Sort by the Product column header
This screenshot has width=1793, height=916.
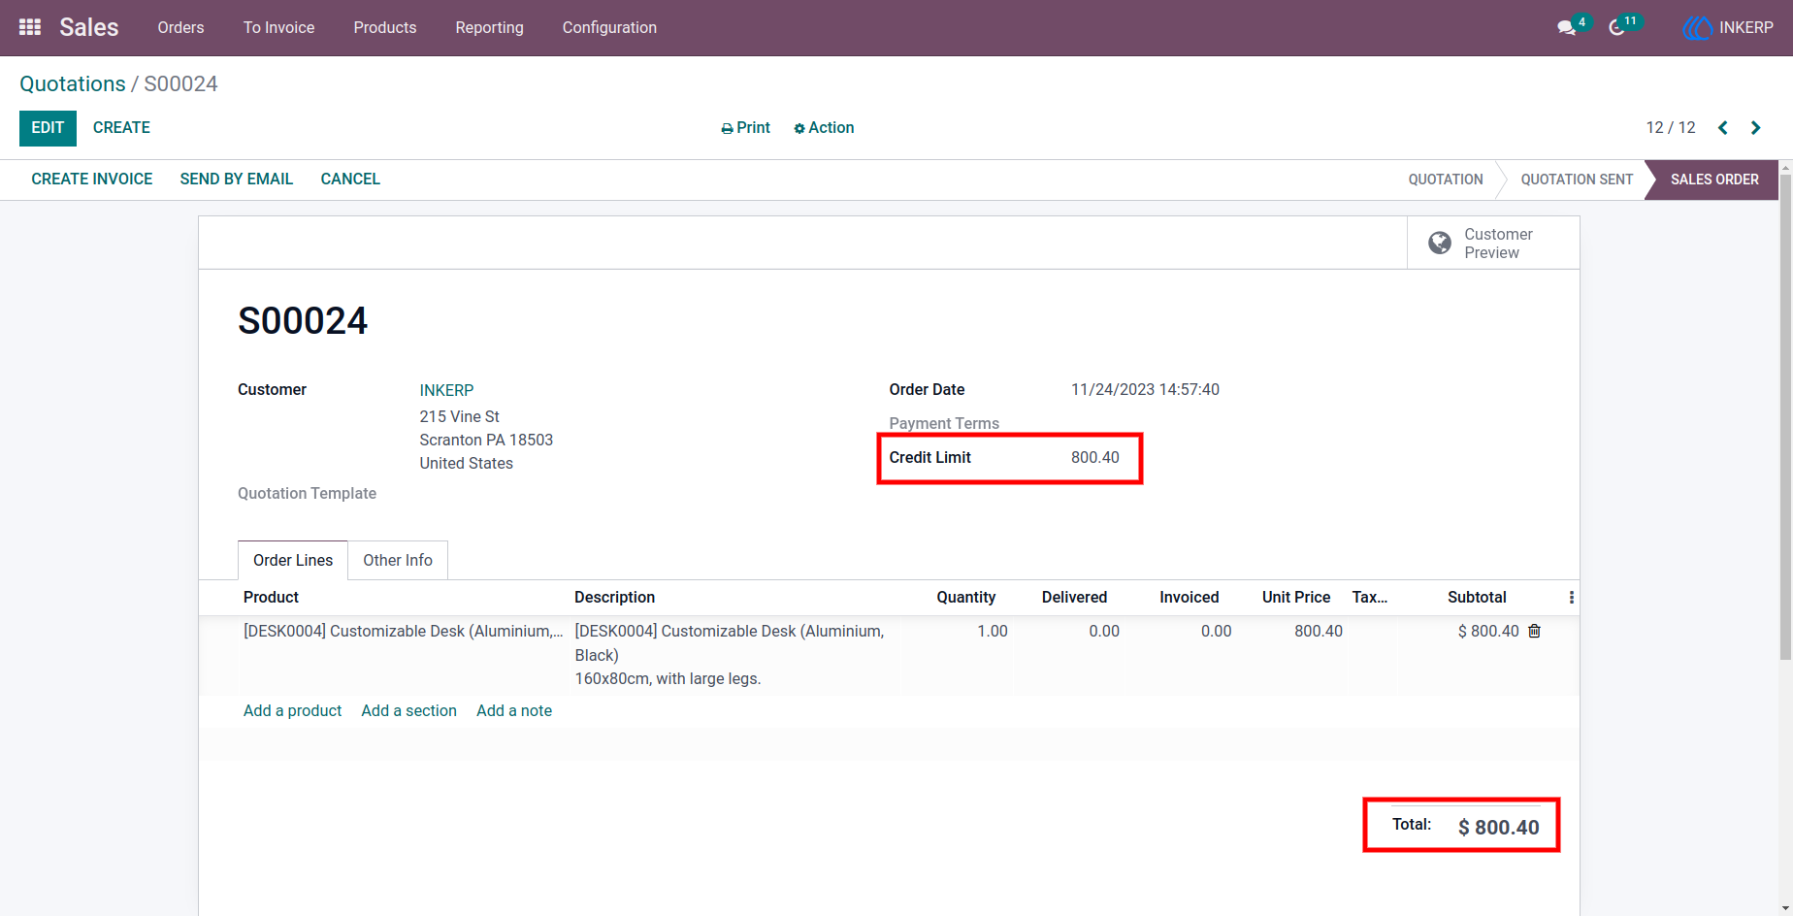271,598
